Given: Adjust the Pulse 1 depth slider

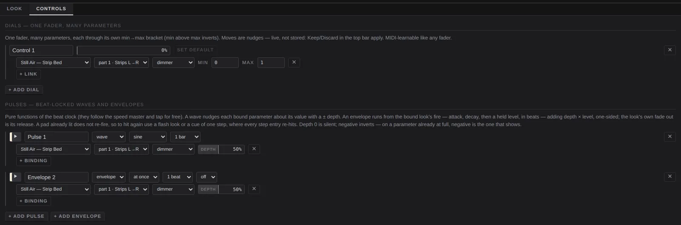Looking at the screenshot, I should [x=221, y=149].
